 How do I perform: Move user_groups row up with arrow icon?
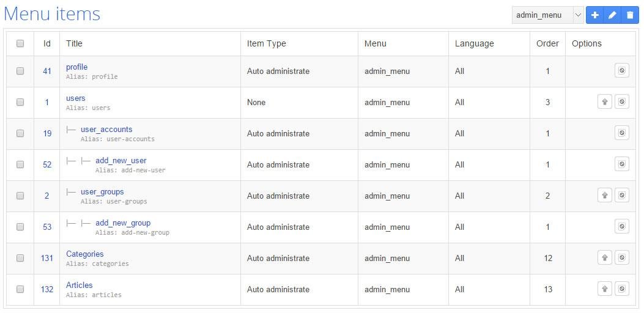coord(604,196)
